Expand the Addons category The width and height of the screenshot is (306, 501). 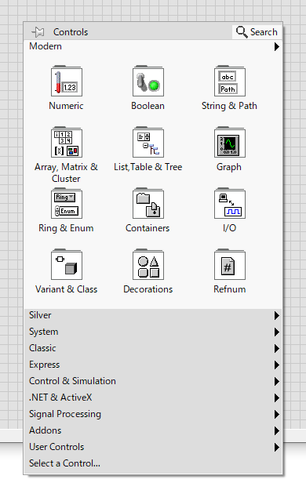pos(153,430)
